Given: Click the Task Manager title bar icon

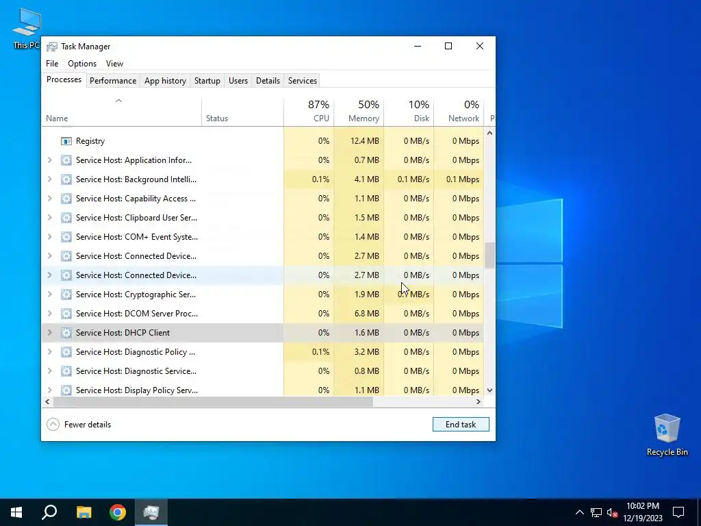Looking at the screenshot, I should pyautogui.click(x=52, y=47).
